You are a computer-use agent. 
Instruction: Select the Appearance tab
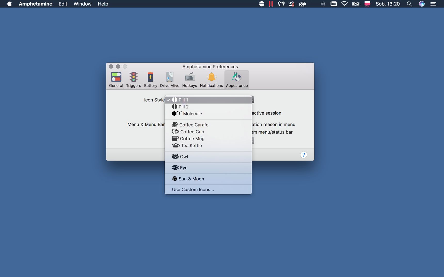click(x=237, y=80)
